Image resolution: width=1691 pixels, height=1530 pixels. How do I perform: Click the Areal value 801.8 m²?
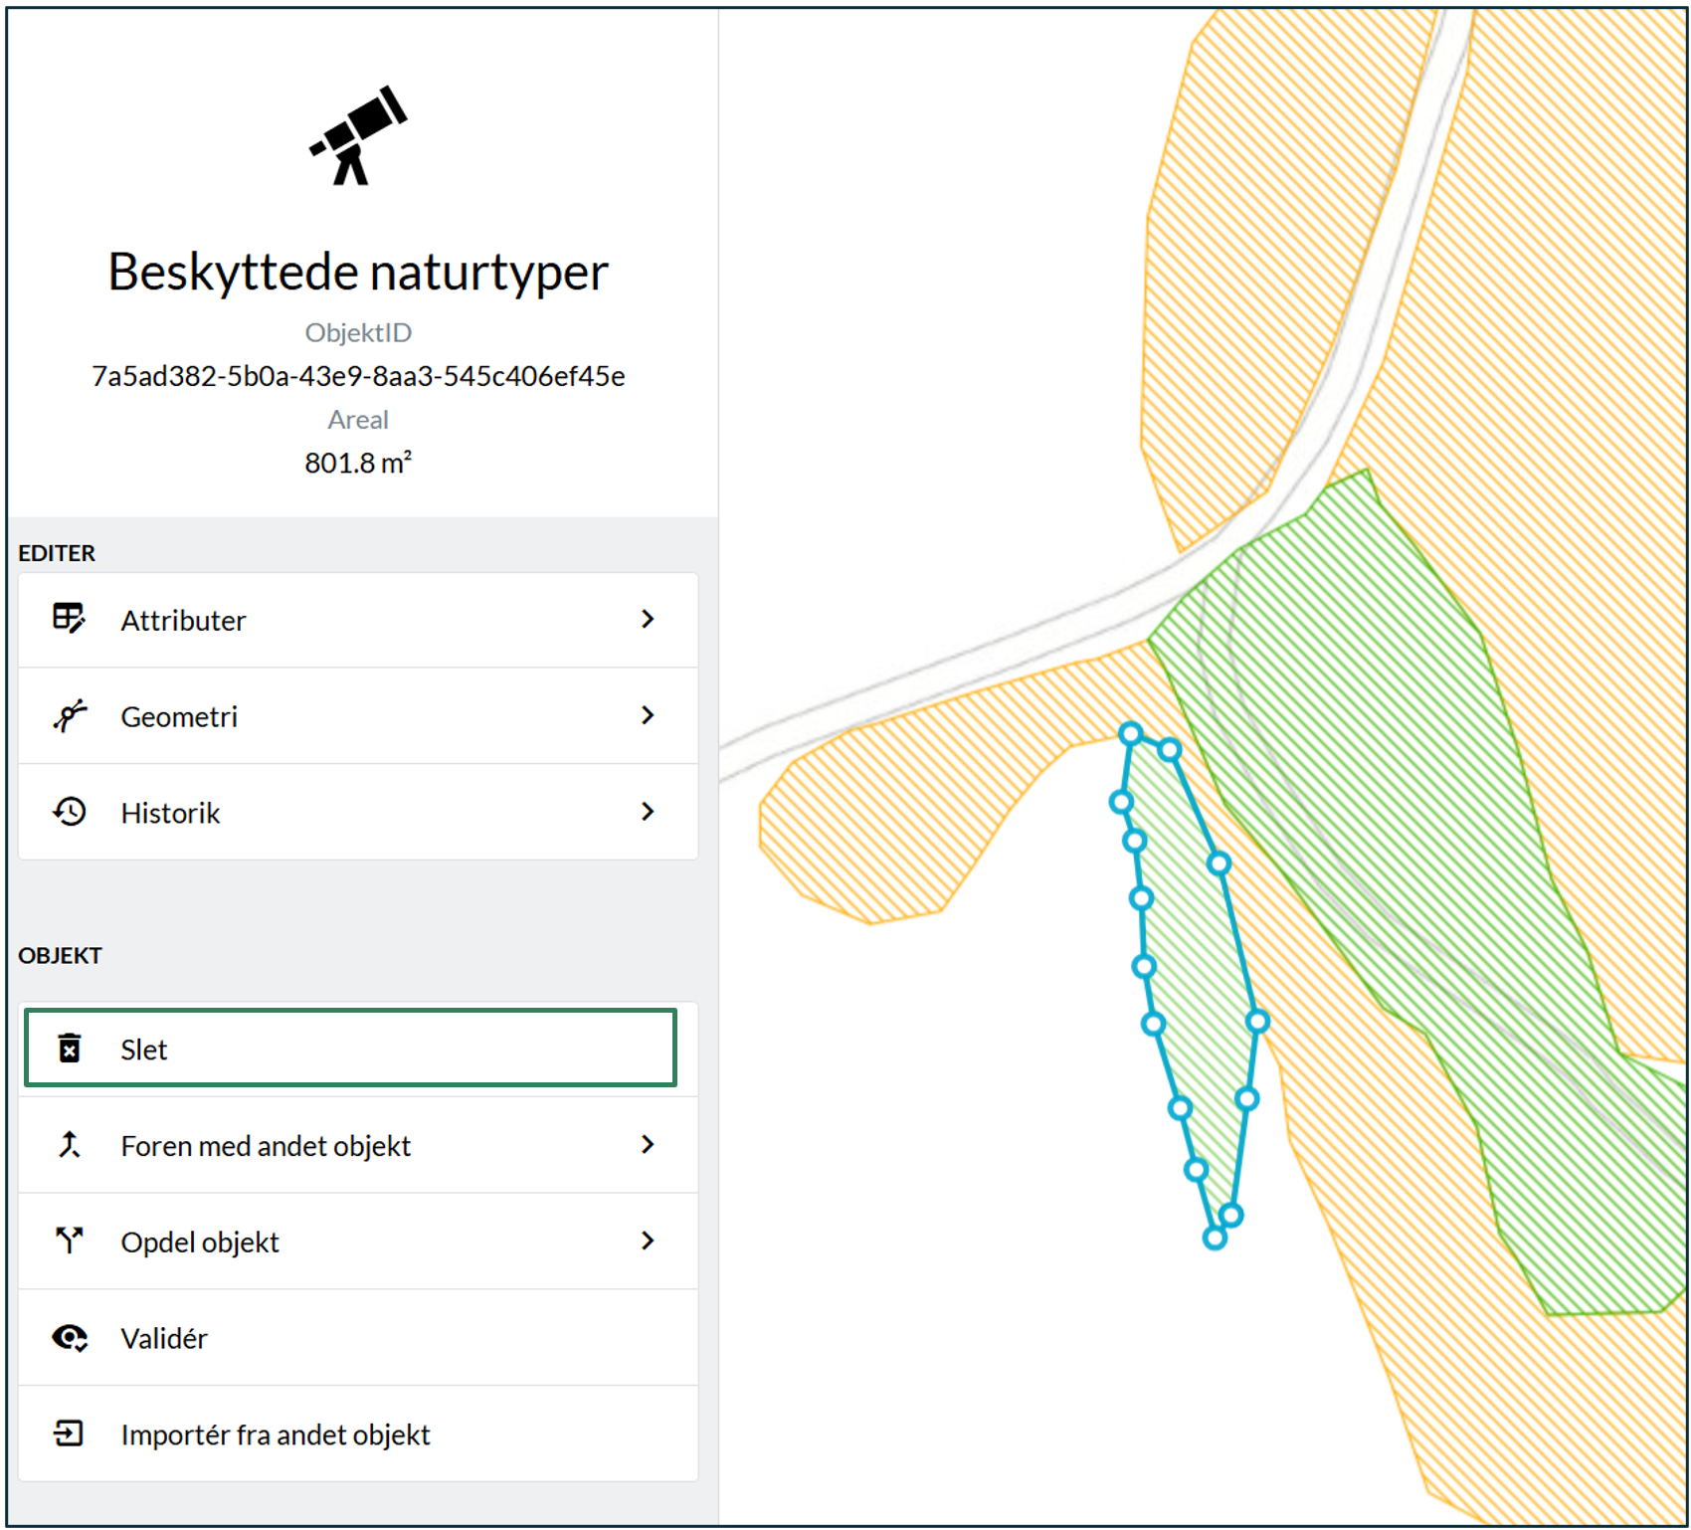pyautogui.click(x=358, y=461)
